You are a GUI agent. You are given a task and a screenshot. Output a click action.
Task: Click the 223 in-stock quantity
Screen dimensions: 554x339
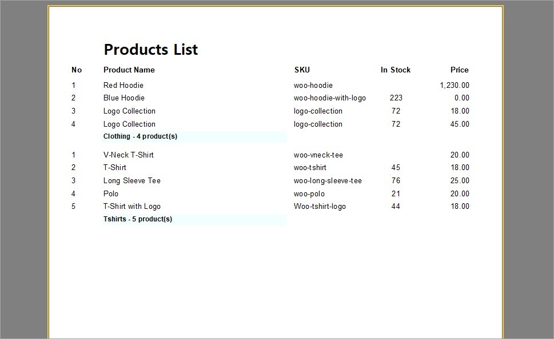coord(396,98)
